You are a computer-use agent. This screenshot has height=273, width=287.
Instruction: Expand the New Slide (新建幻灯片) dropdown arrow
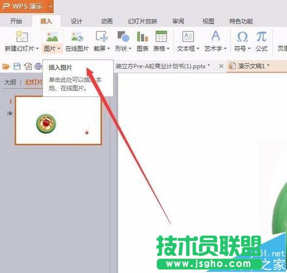point(37,49)
